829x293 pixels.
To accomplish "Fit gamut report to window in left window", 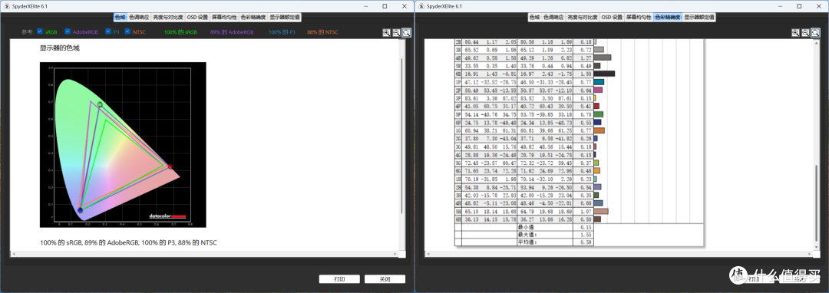I will tap(406, 33).
